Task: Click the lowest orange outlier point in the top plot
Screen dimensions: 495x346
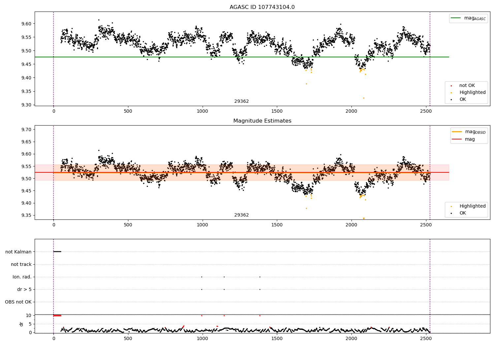Action: (364, 98)
